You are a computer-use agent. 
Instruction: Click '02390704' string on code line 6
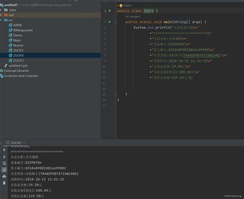point(177,44)
